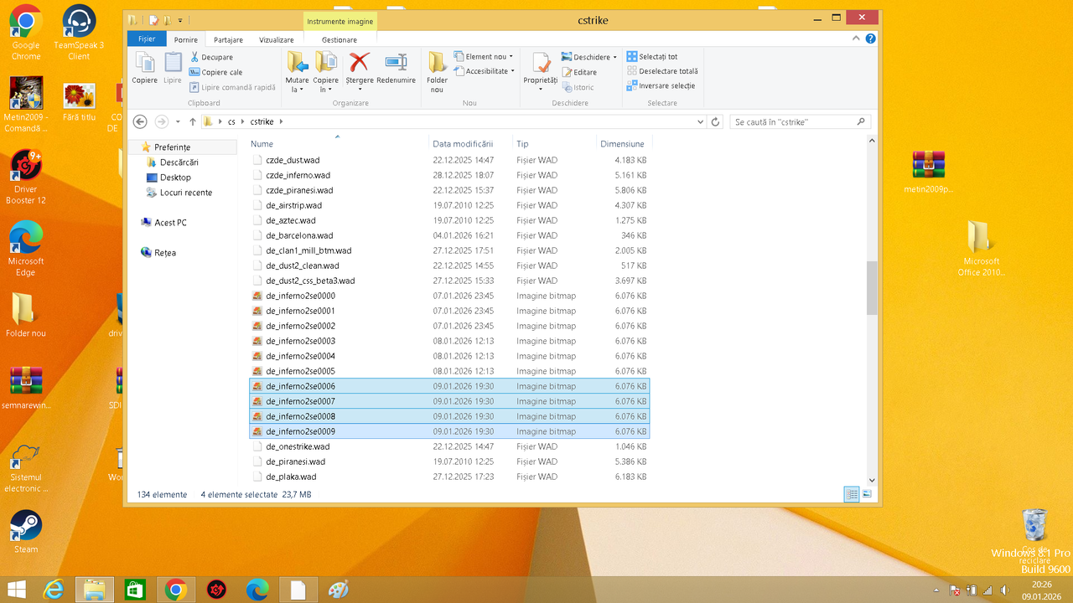Click Editare in Deschidere group

[578, 72]
